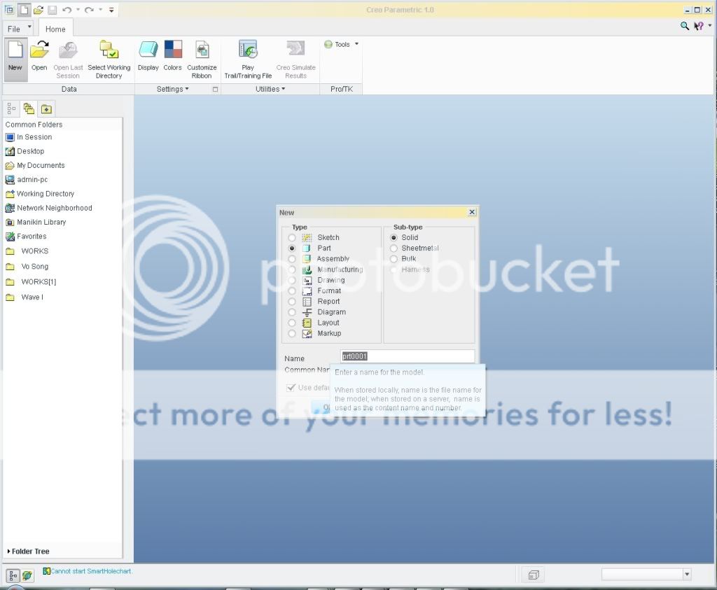Choose the Solid sub-type radio button
This screenshot has height=590, width=717.
(394, 238)
